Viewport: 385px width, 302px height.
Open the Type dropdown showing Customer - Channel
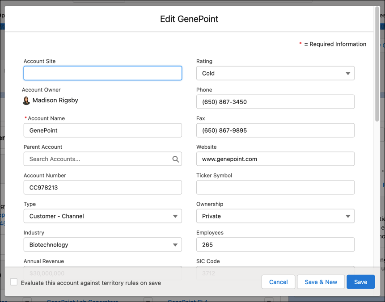103,216
